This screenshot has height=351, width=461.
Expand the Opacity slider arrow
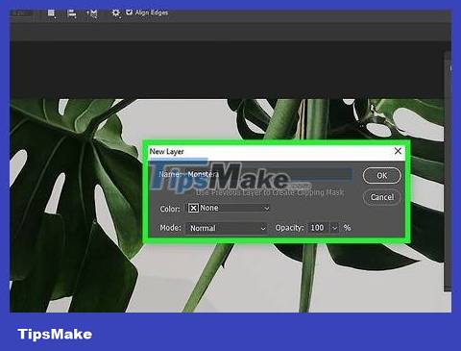coord(334,228)
